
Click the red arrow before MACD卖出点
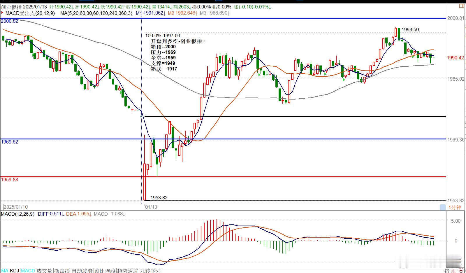3,13
